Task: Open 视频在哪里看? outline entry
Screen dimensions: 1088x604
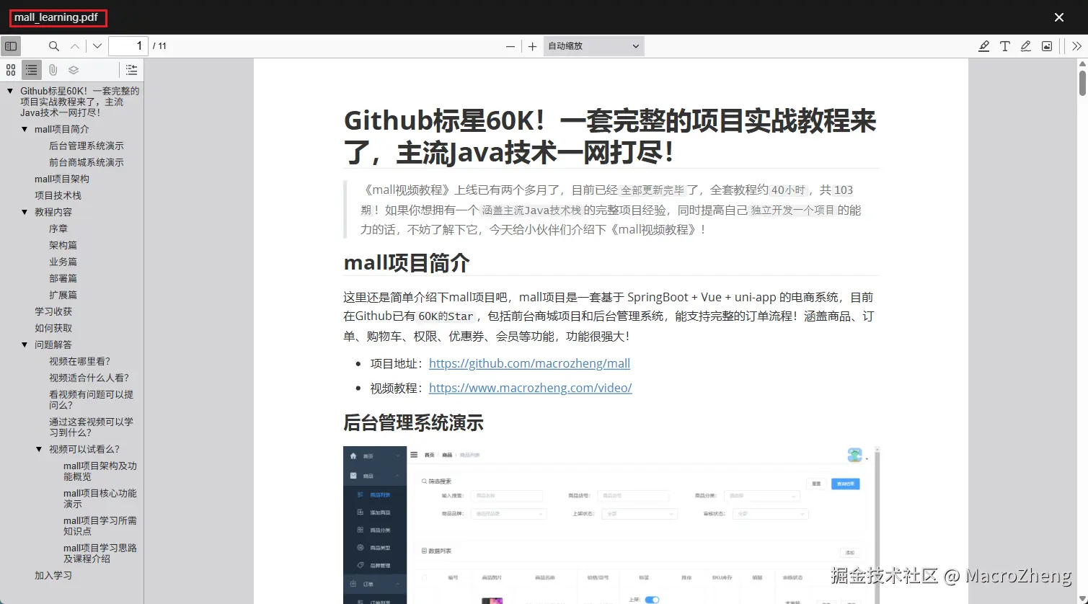Action: (x=79, y=361)
